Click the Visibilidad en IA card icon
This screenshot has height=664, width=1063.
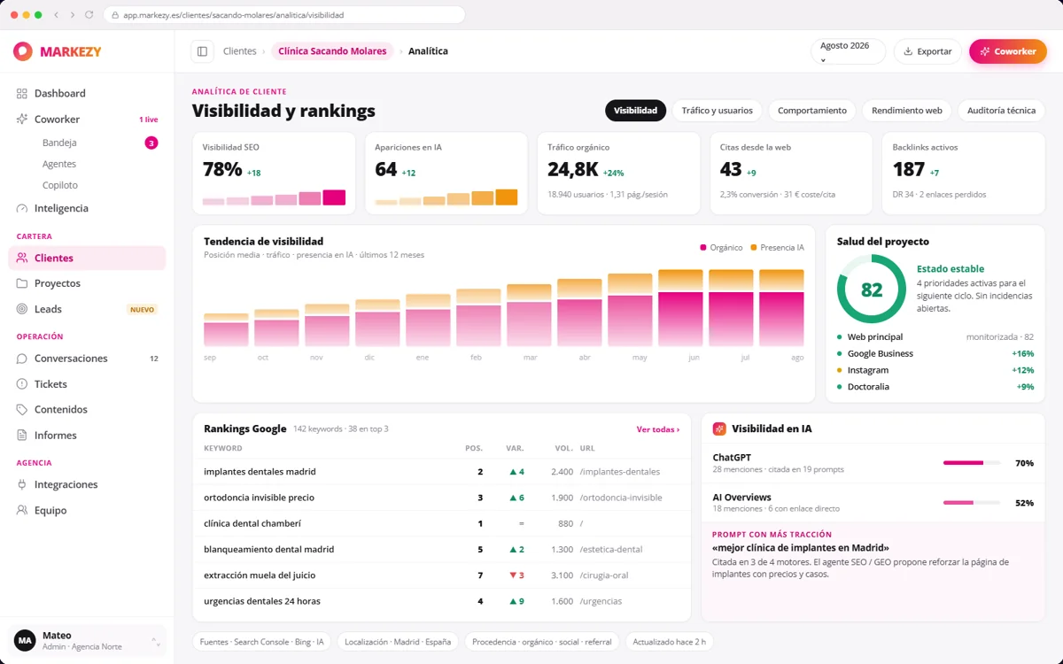[719, 429]
